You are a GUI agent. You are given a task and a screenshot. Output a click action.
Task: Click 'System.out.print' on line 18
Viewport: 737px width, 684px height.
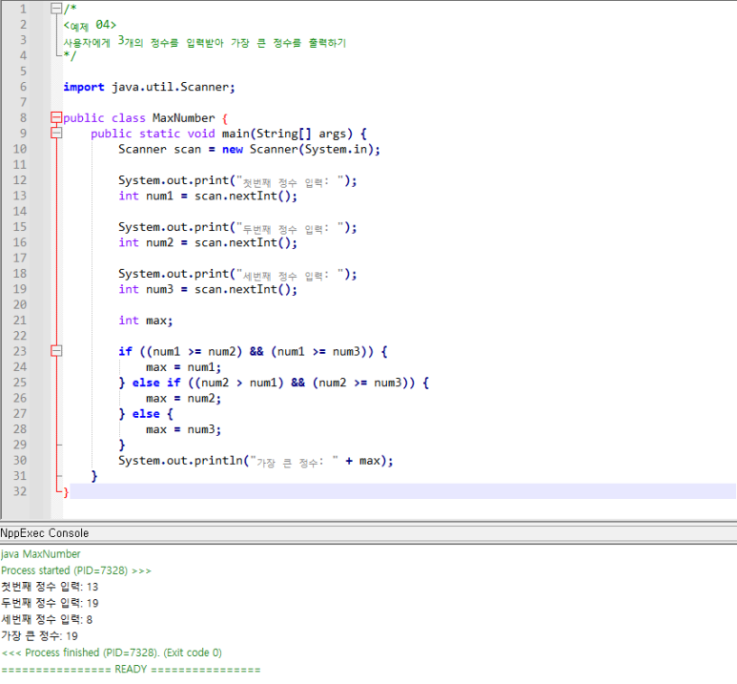point(174,274)
